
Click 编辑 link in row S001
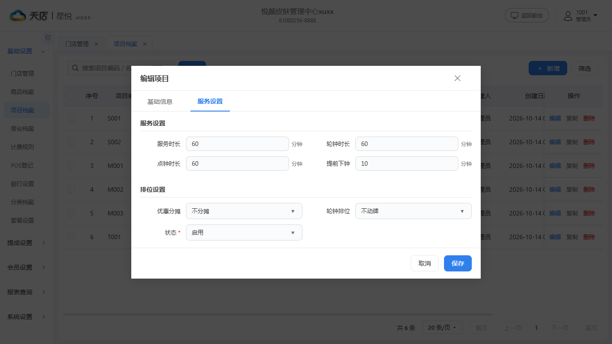pyautogui.click(x=555, y=118)
